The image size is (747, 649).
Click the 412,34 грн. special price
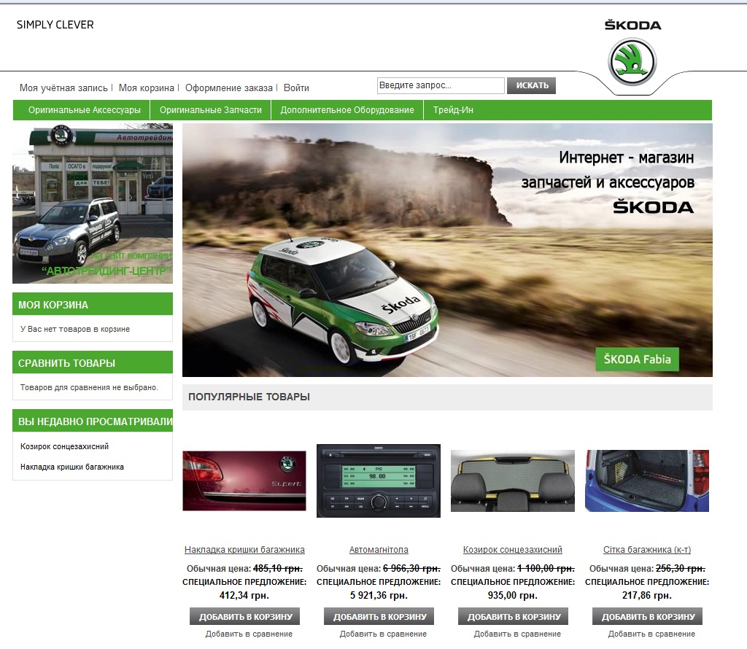click(x=244, y=596)
